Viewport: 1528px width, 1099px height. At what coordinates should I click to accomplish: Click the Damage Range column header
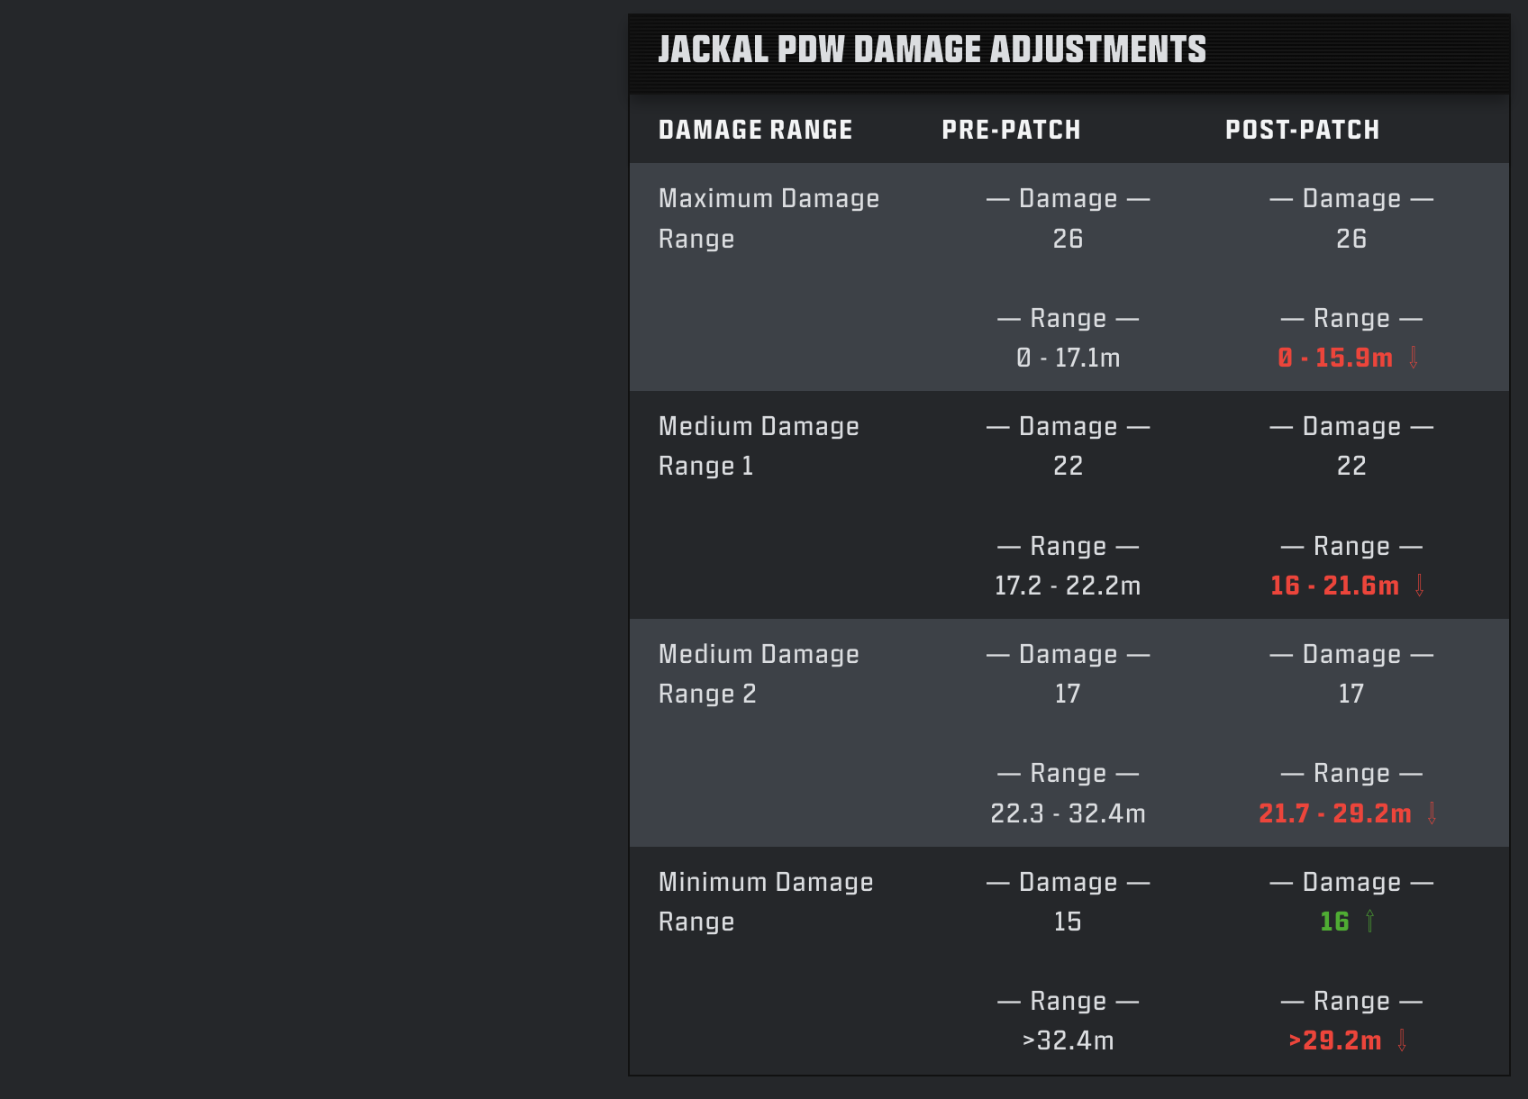755,130
